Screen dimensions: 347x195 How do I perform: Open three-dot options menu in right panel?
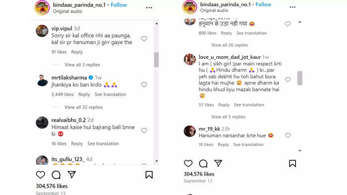pos(292,7)
